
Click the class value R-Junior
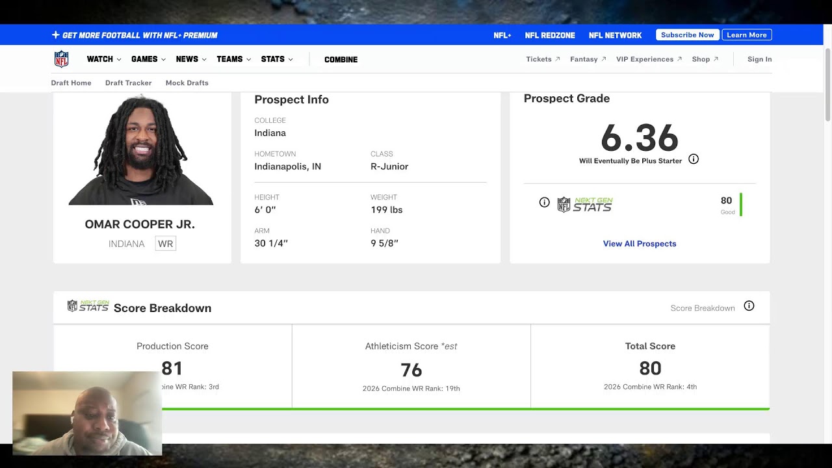(x=389, y=166)
